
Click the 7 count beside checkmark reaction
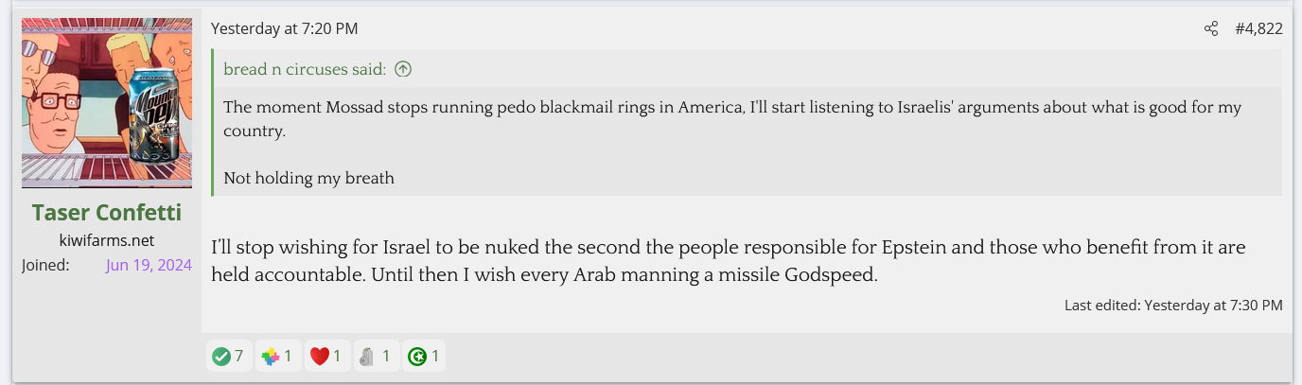(x=239, y=357)
